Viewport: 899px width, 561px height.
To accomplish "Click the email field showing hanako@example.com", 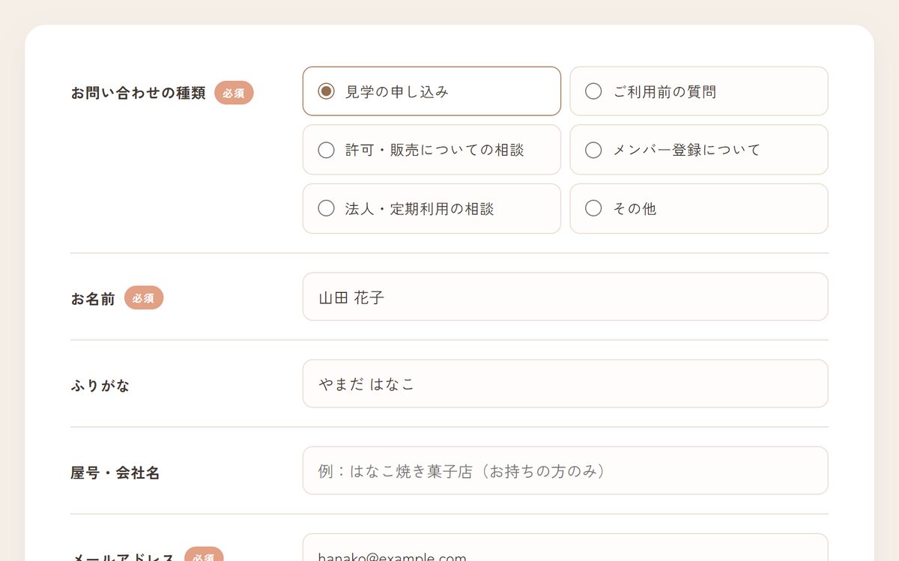I will (566, 548).
